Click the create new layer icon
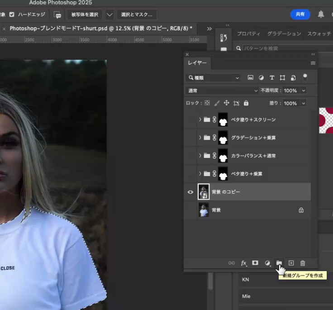This screenshot has width=333, height=310. 291,263
